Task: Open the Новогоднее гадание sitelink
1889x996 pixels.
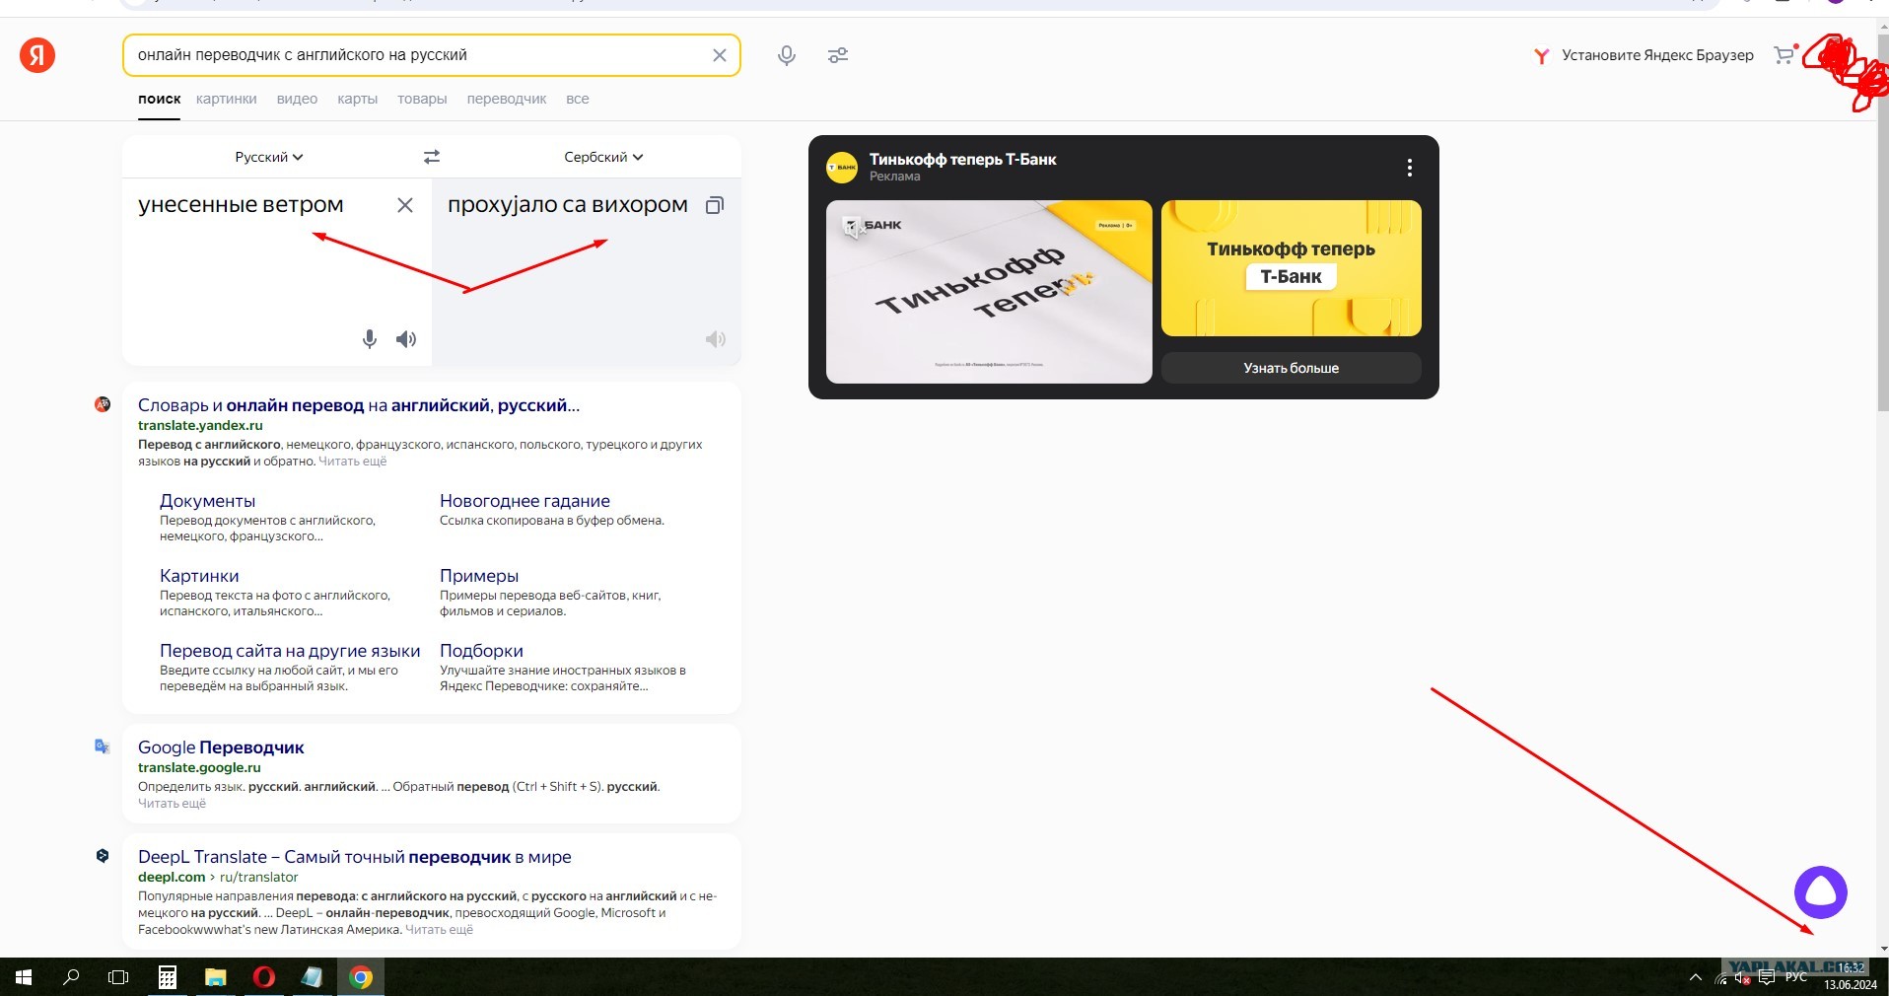Action: pos(525,501)
